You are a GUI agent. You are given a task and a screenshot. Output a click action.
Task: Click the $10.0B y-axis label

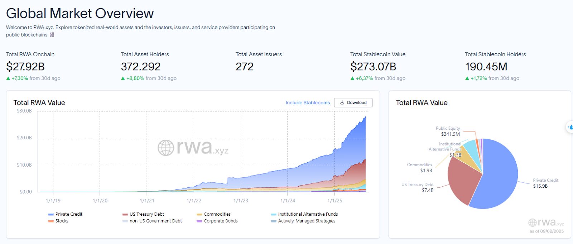click(24, 165)
